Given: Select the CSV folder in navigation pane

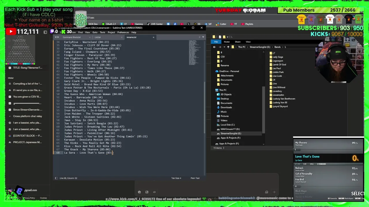Looking at the screenshot, I should point(223,57).
